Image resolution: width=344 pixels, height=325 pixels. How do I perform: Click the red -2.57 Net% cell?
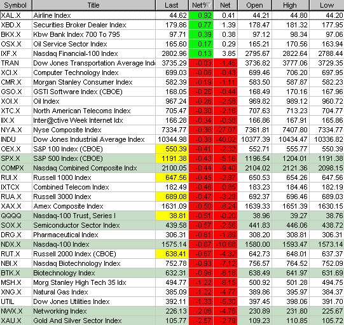pyautogui.click(x=201, y=321)
